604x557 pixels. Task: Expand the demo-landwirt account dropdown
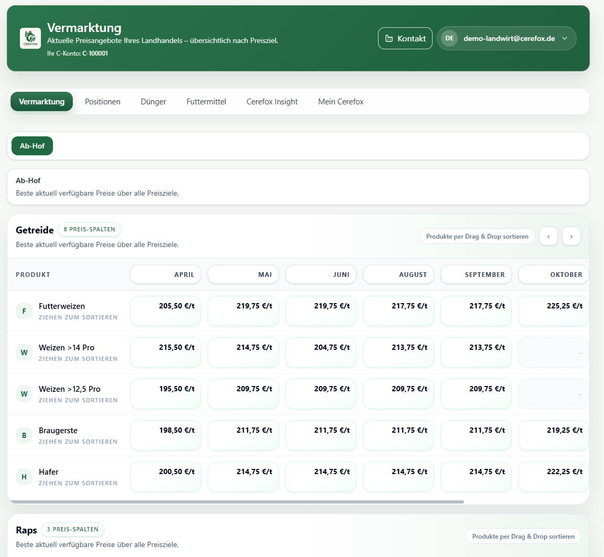click(x=506, y=38)
